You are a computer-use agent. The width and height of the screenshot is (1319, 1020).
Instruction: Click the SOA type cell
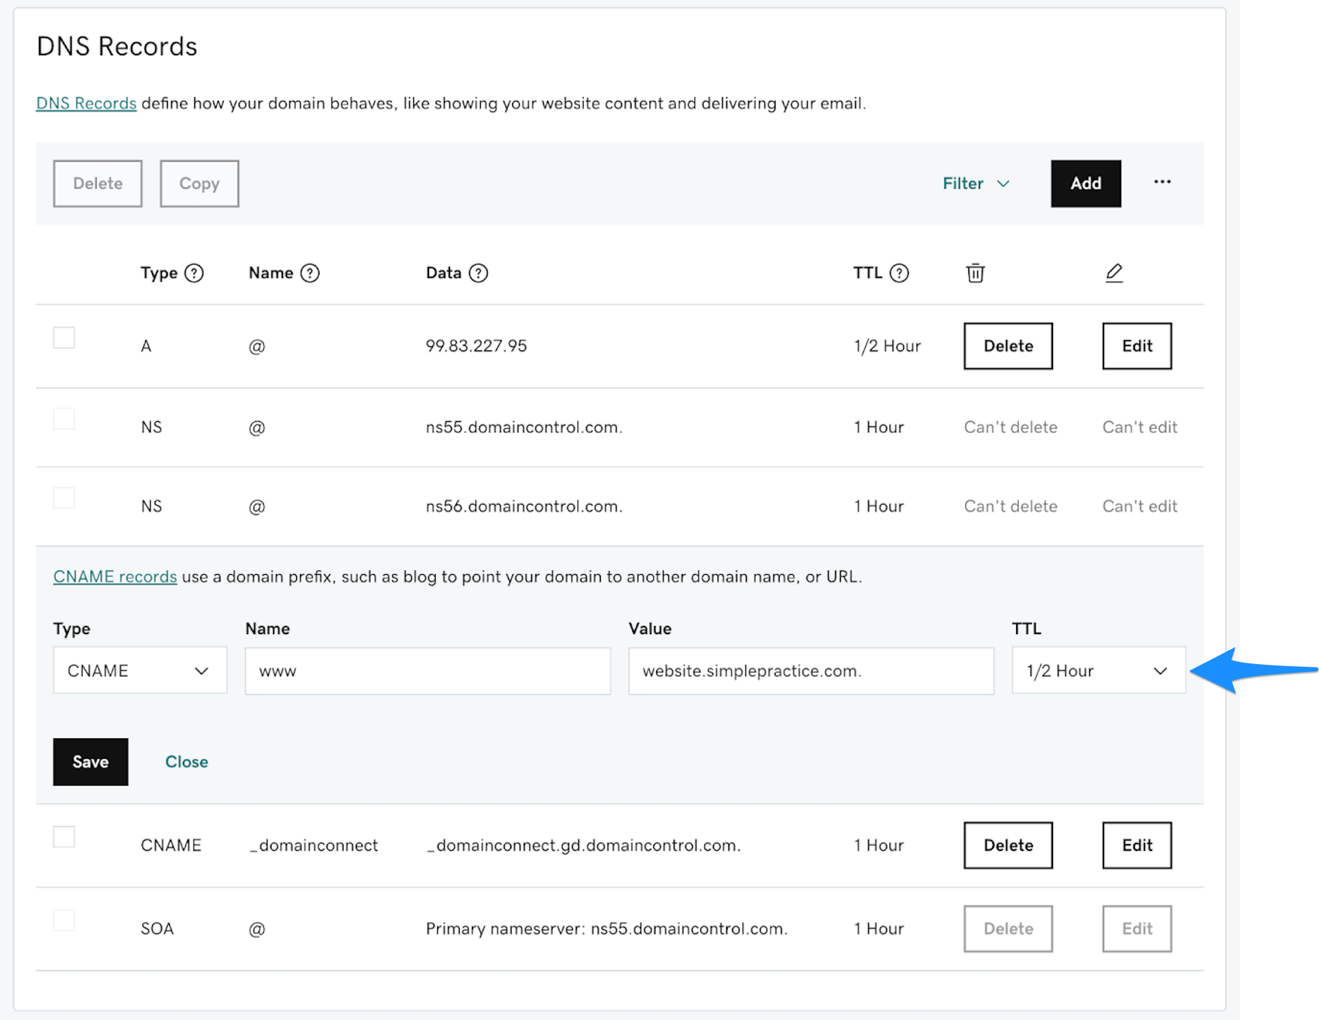pyautogui.click(x=158, y=929)
